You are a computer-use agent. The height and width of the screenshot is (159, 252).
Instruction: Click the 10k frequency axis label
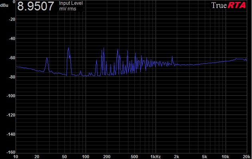coord(225,157)
